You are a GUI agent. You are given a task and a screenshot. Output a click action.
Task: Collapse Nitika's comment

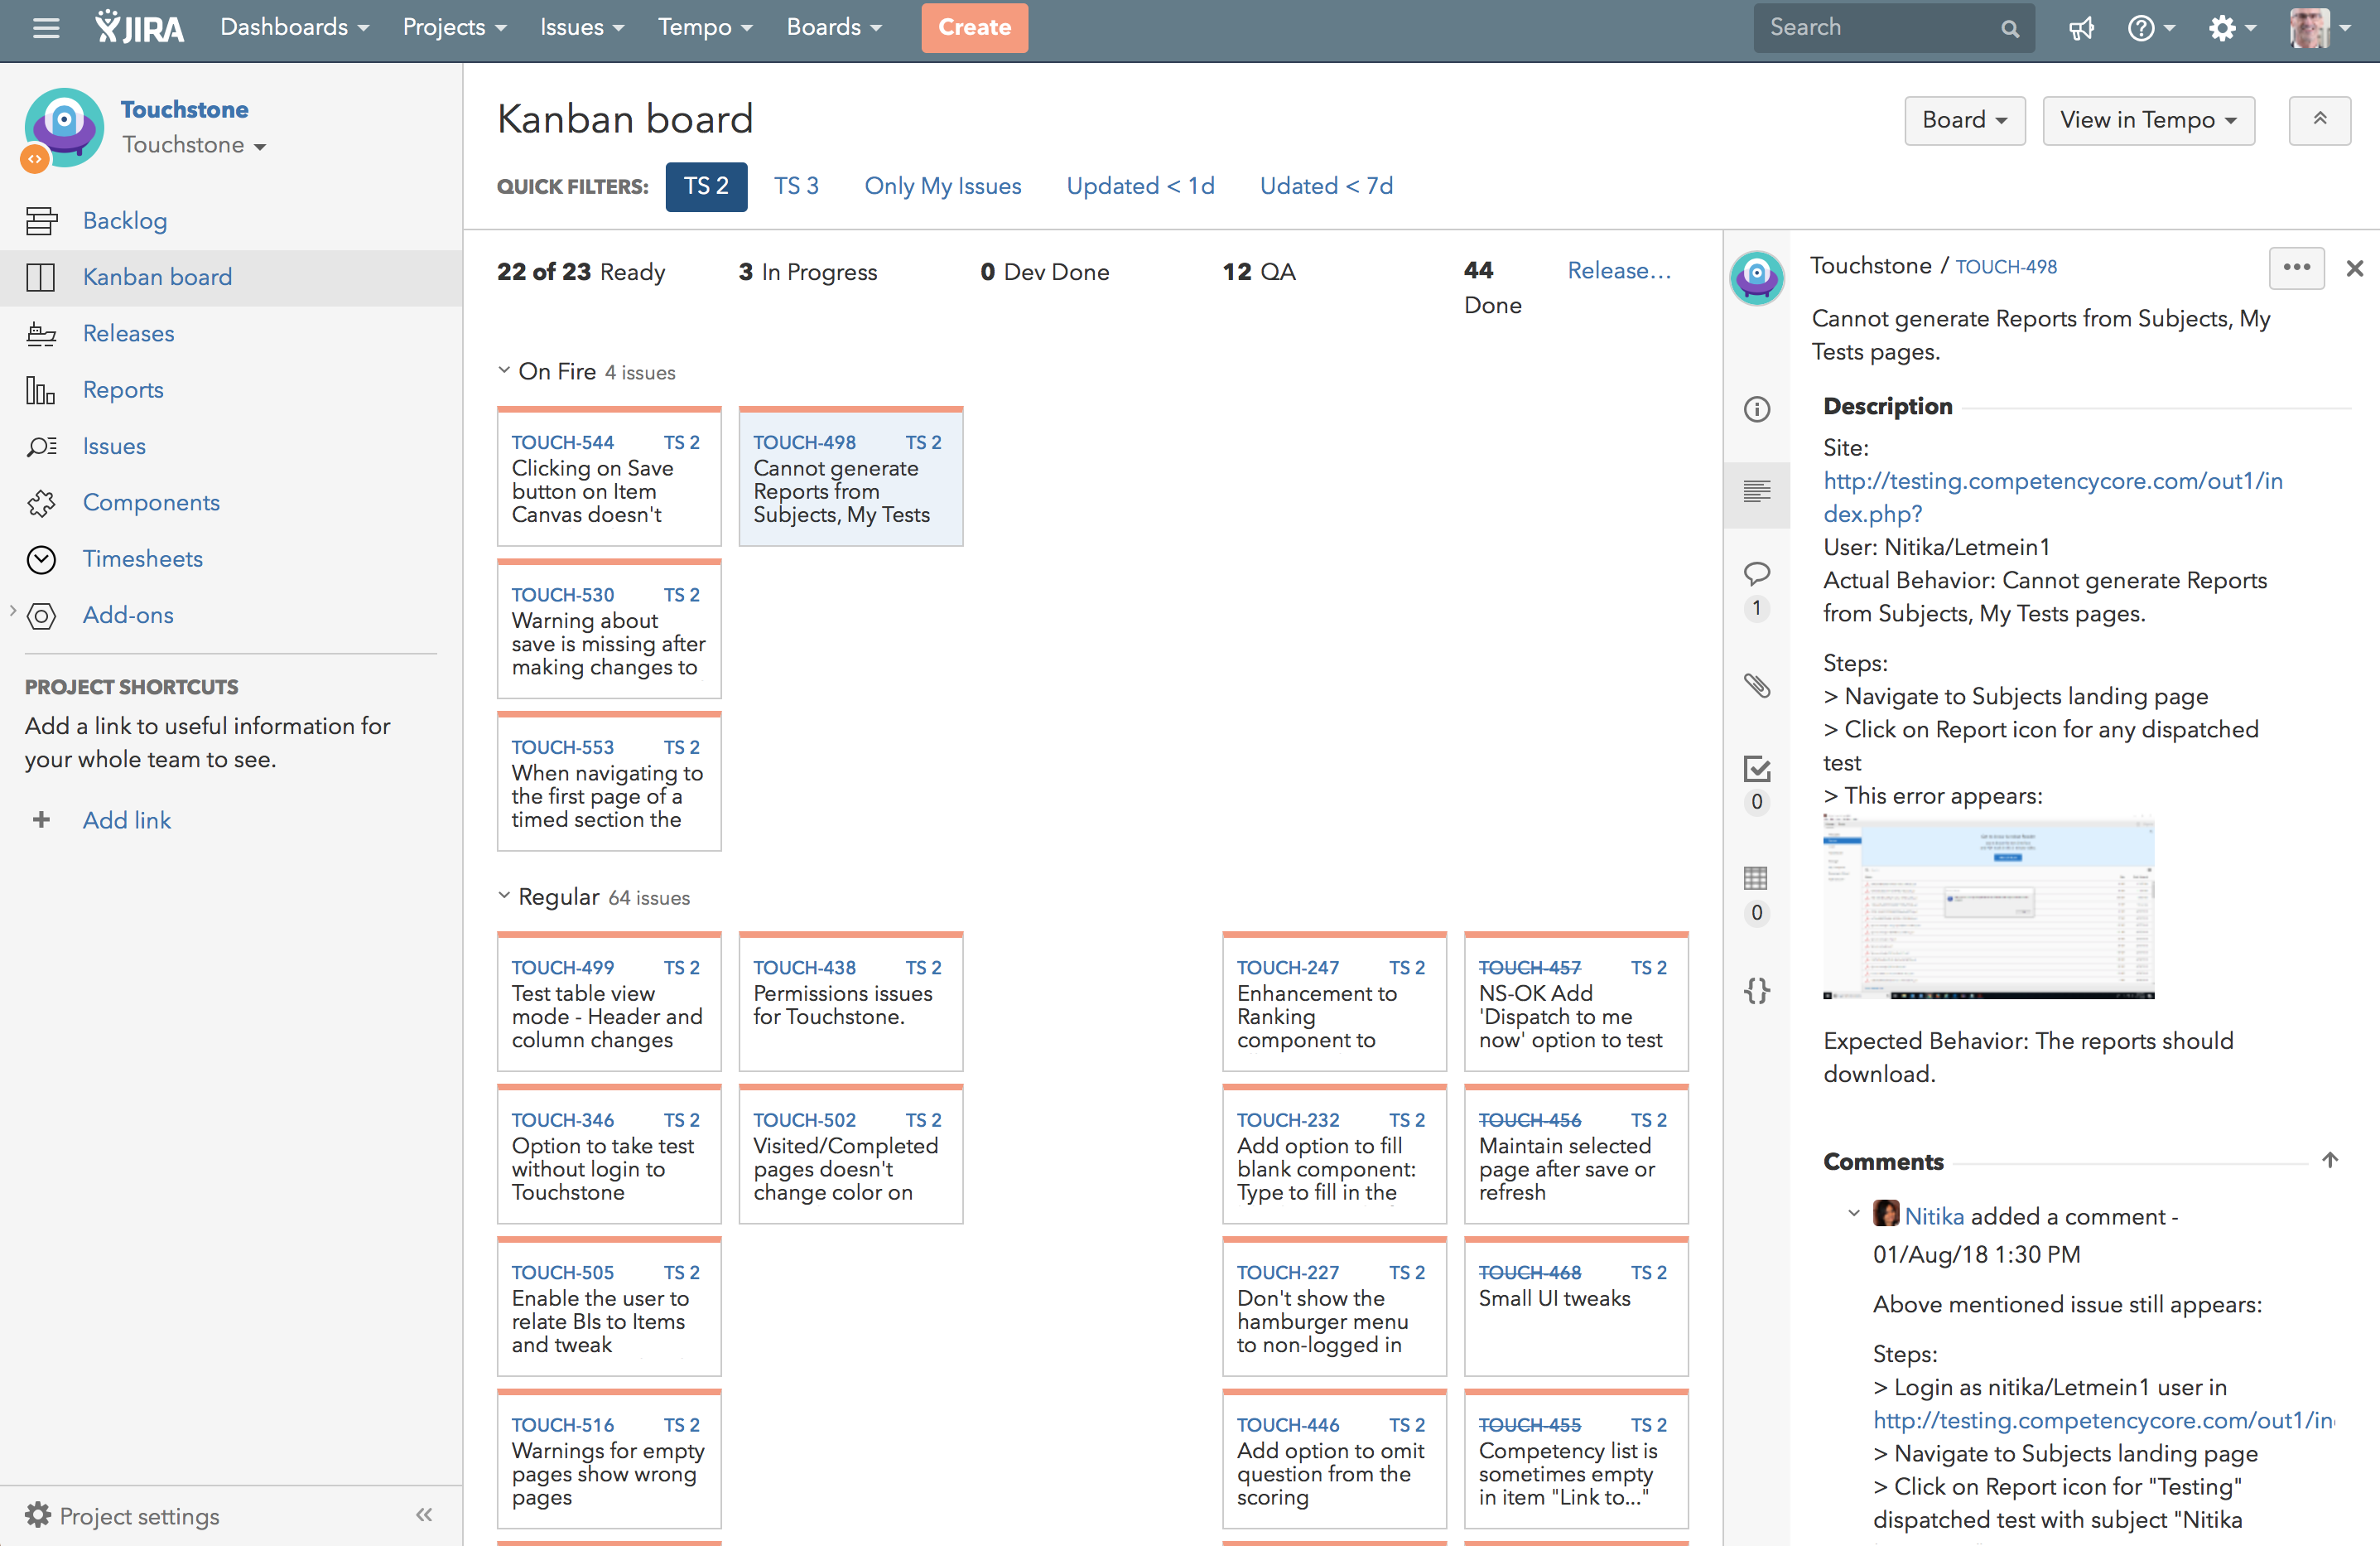coord(1853,1214)
